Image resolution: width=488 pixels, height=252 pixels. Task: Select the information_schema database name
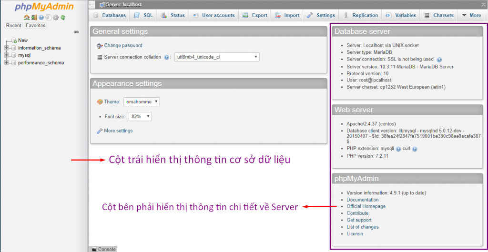pyautogui.click(x=40, y=48)
